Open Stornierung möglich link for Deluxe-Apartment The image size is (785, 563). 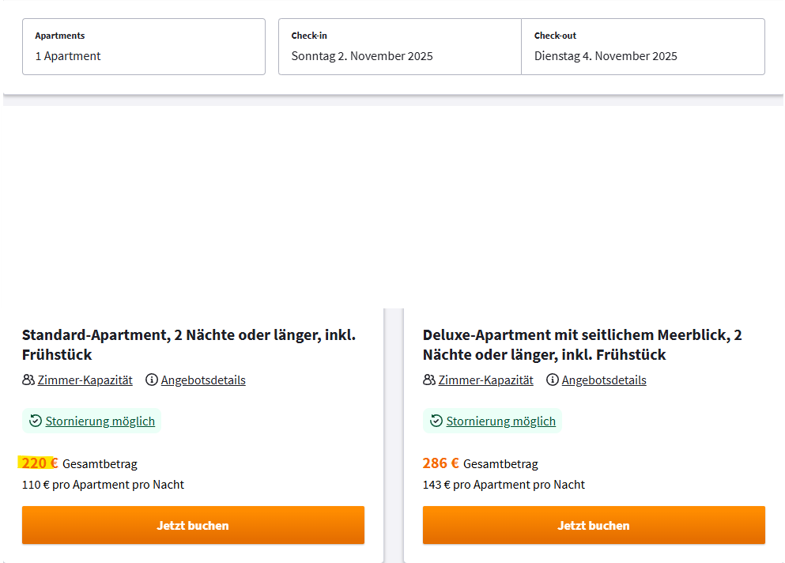(x=500, y=421)
